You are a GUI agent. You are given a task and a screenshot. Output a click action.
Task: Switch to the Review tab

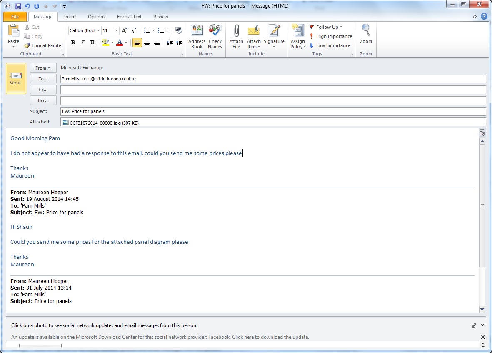pos(161,17)
